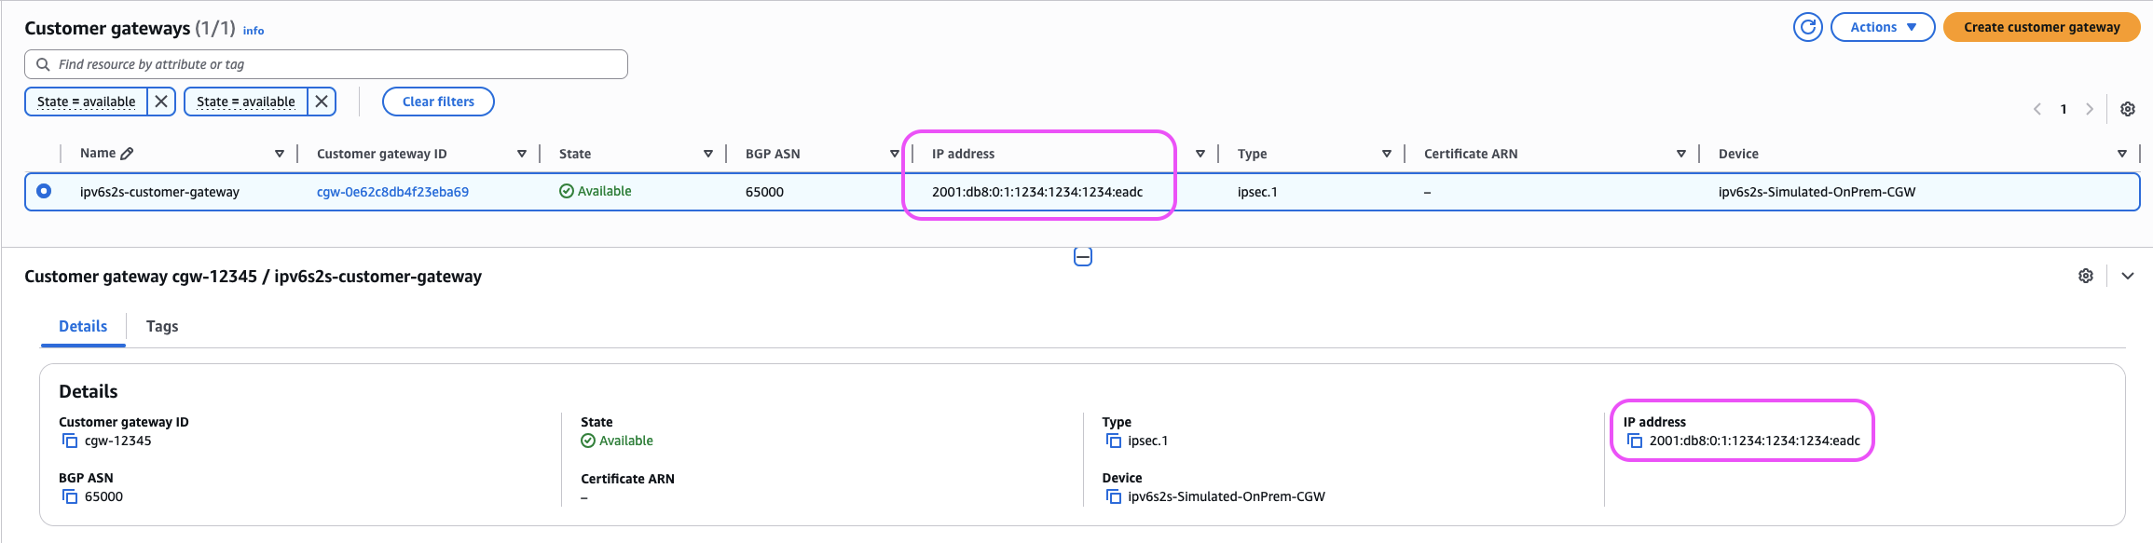Sort by the BGP ASN column arrow

[894, 154]
